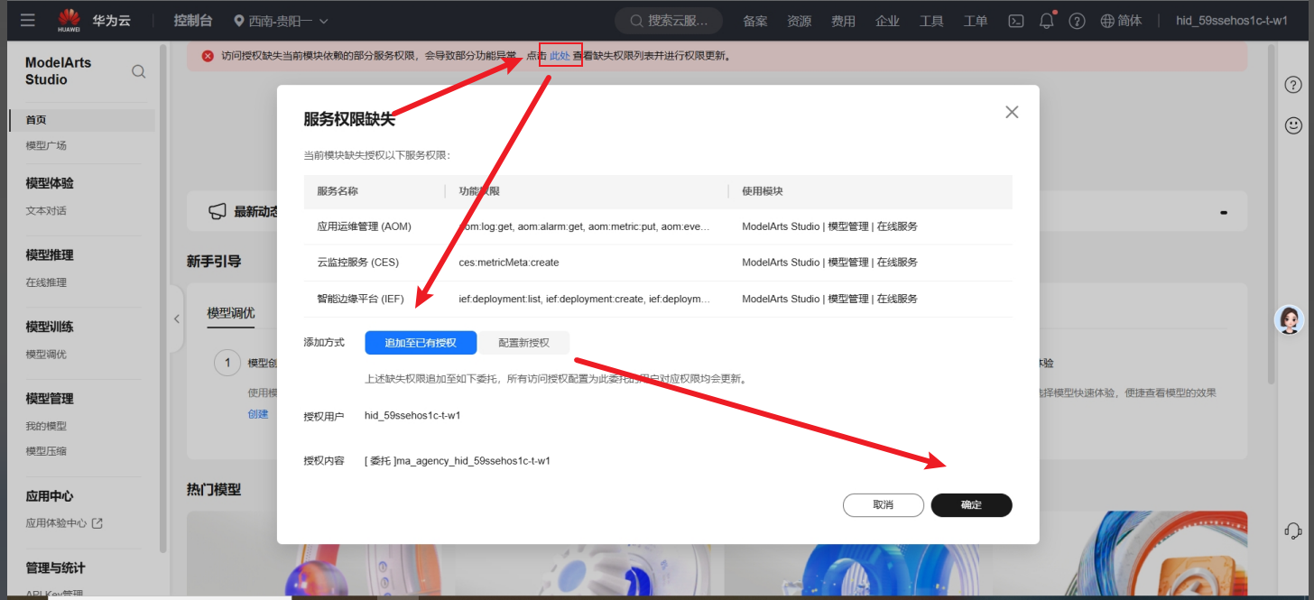Open the 费用 menu
Viewport: 1314px width, 600px height.
coord(843,21)
